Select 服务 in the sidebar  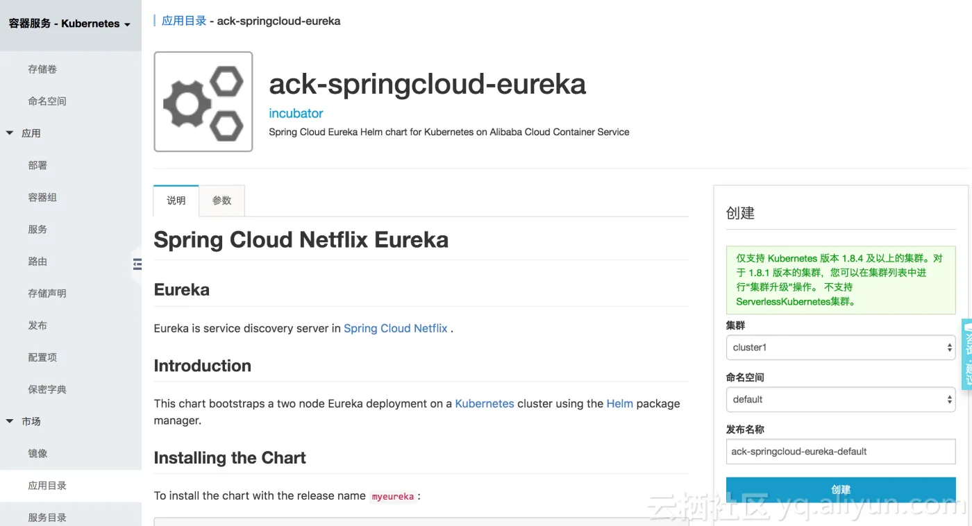pyautogui.click(x=37, y=229)
